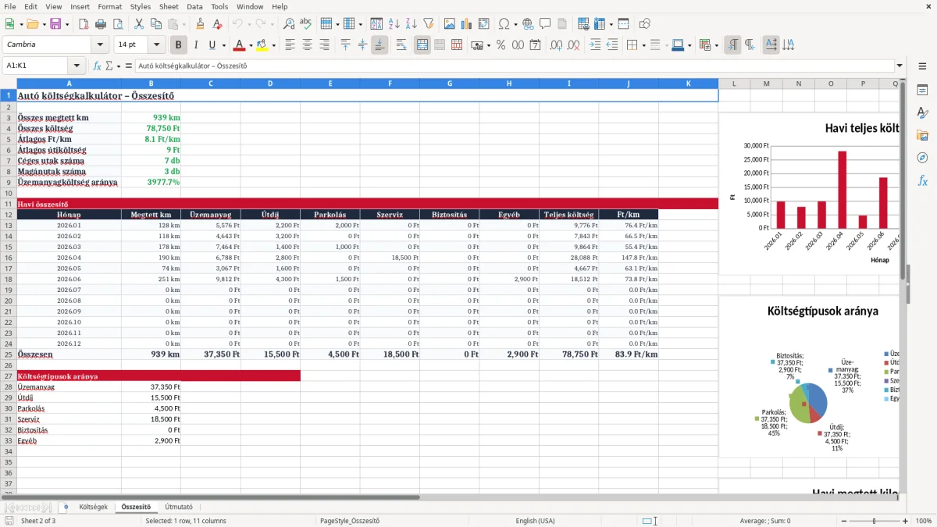This screenshot has width=937, height=527.
Task: Sort descending icon
Action: [x=411, y=24]
